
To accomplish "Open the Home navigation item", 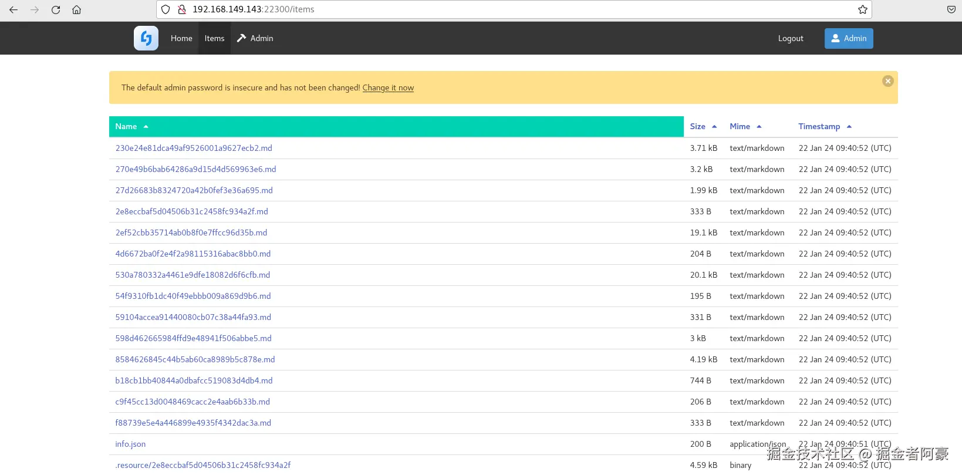I will [181, 38].
